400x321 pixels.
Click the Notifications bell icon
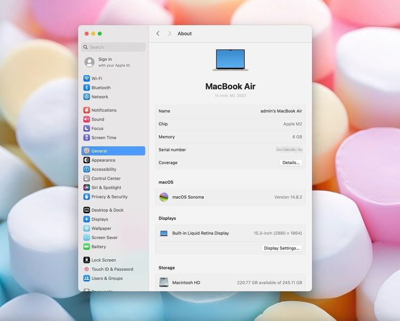coord(86,110)
